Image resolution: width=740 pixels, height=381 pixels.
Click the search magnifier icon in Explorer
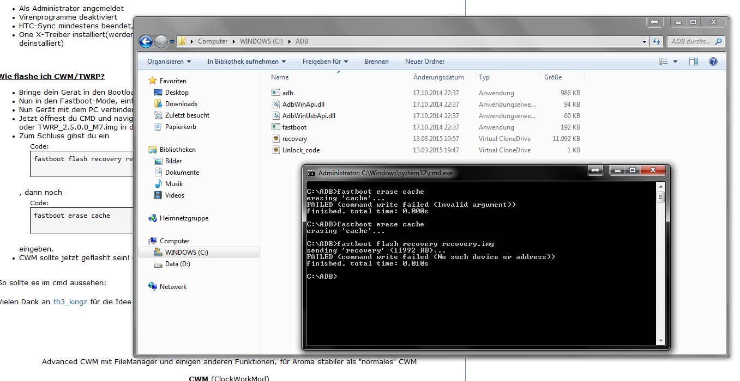719,41
